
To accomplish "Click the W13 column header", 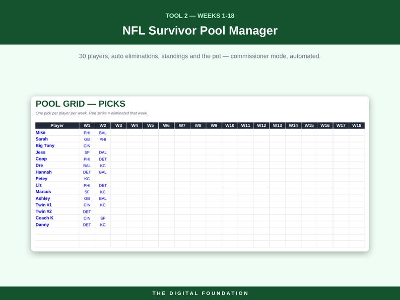I will [277, 125].
